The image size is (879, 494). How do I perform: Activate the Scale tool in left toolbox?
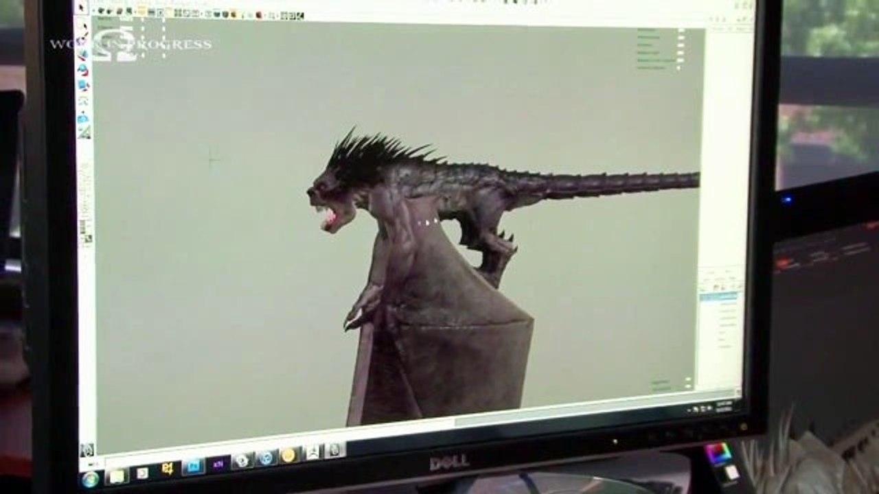point(83,85)
